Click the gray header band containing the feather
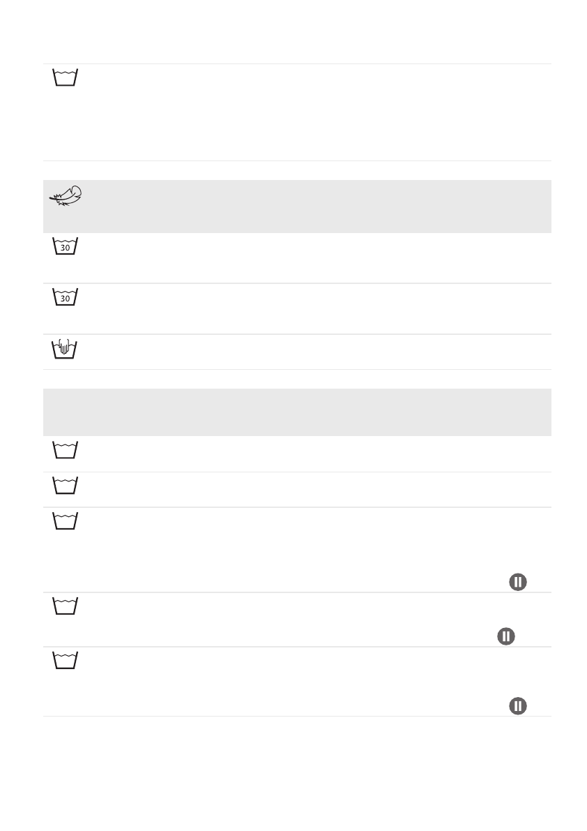 tap(314, 206)
